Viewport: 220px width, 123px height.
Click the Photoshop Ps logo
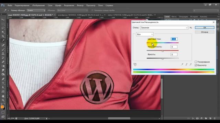point(3,5)
